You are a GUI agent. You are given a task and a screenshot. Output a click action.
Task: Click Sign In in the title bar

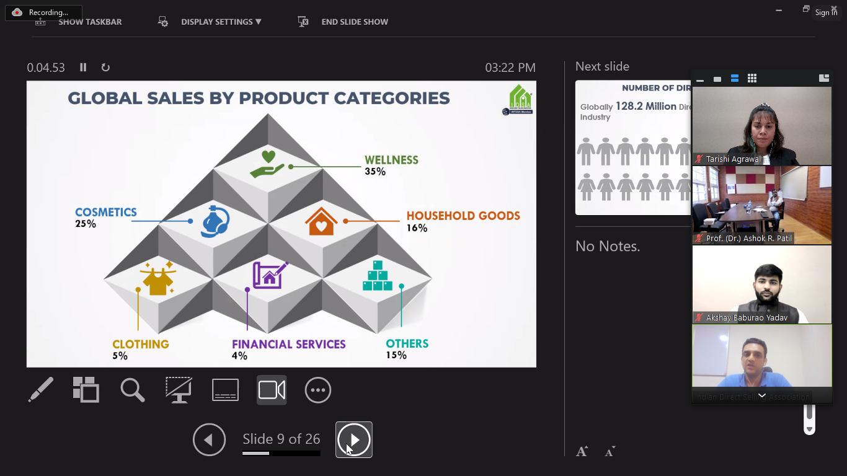point(826,12)
